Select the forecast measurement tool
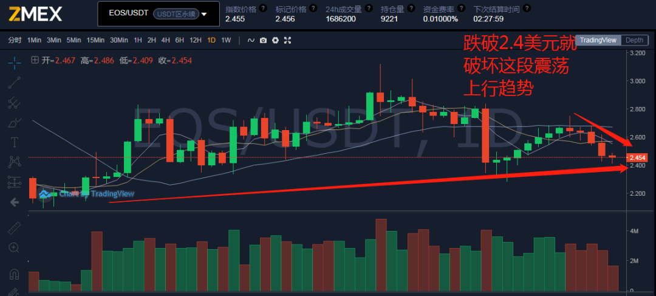The height and width of the screenshot is (296, 656). pos(14,182)
